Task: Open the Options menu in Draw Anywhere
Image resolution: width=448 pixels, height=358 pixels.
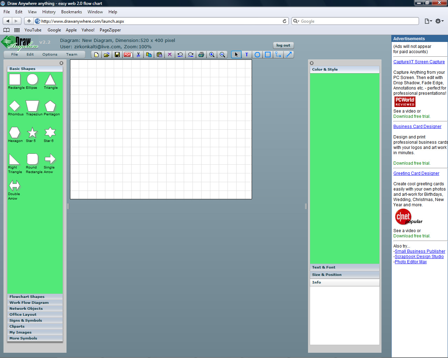Action: point(50,55)
